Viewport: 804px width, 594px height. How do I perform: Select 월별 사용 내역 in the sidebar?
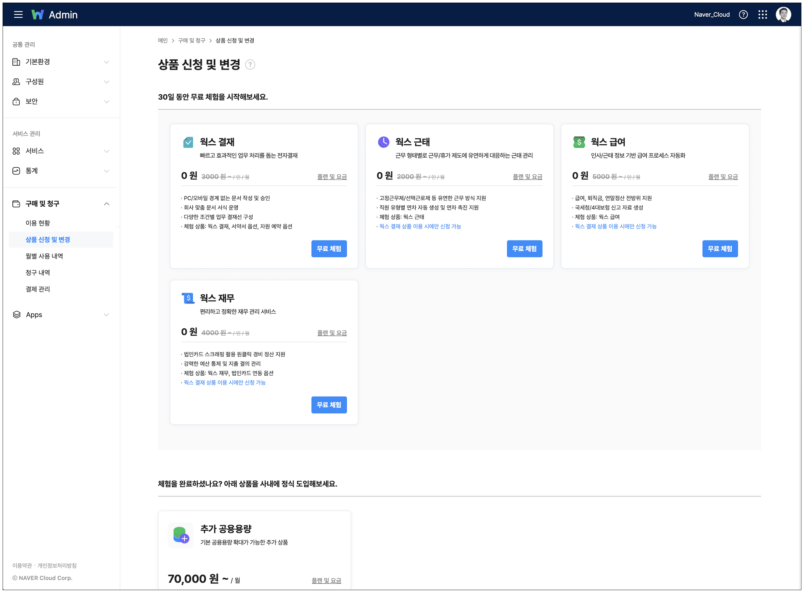coord(44,256)
